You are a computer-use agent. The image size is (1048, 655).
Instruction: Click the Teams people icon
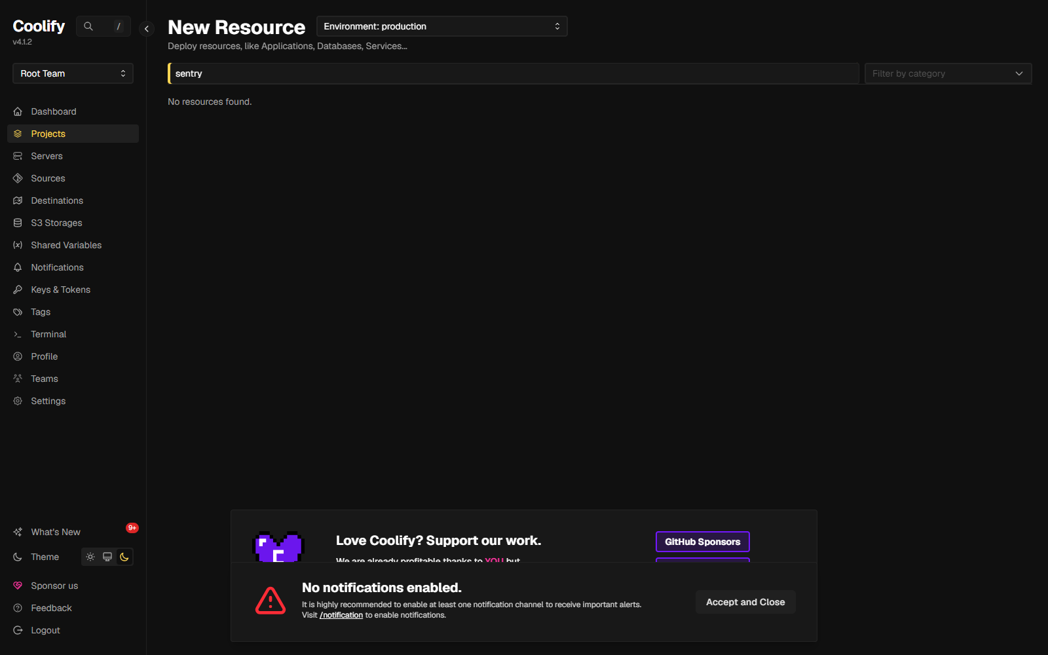(x=18, y=379)
